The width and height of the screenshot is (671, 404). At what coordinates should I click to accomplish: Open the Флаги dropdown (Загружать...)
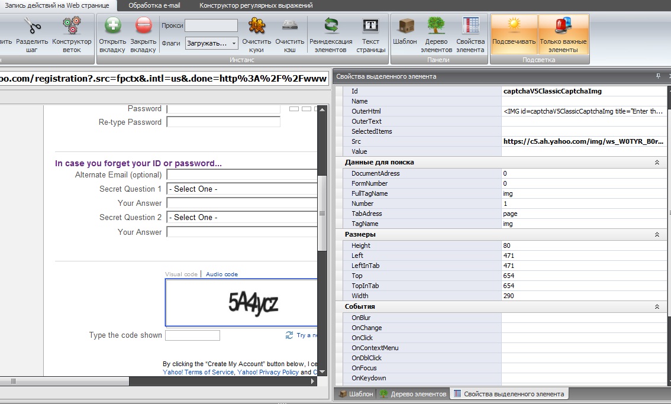click(211, 43)
